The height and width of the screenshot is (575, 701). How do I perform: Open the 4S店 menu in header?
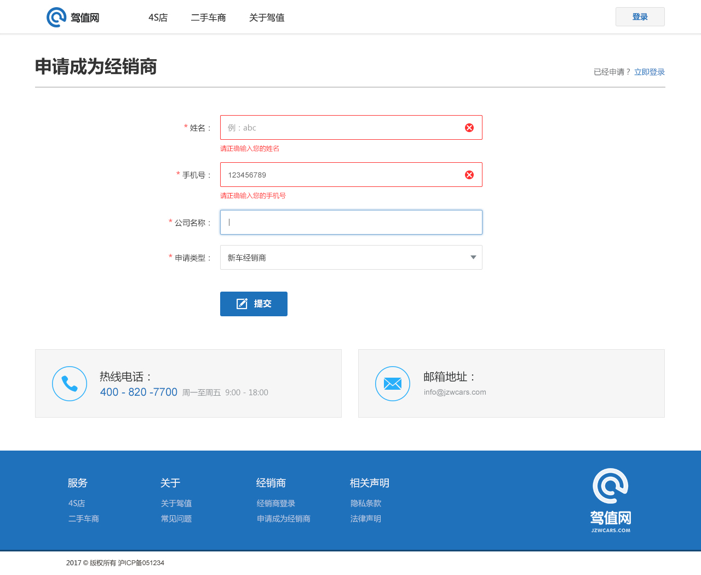(x=158, y=18)
